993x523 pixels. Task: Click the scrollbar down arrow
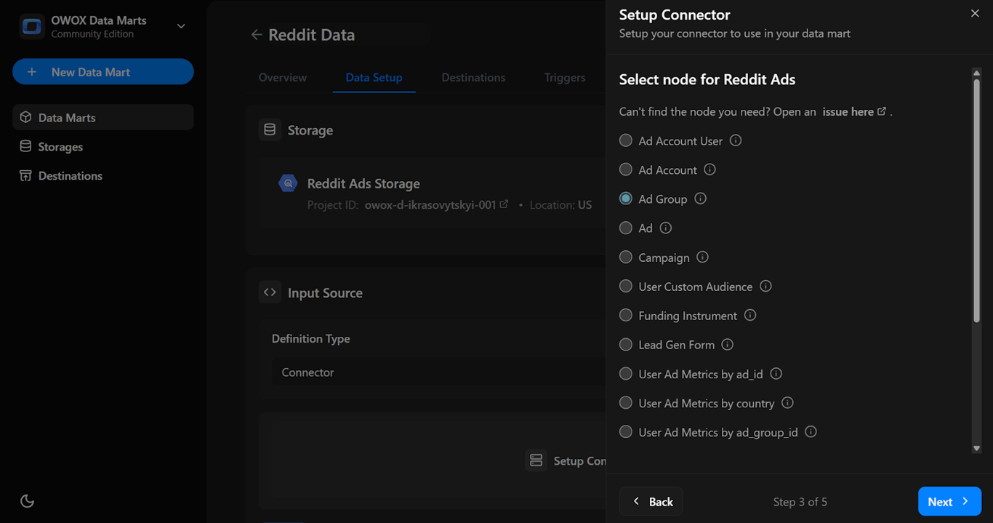point(977,448)
